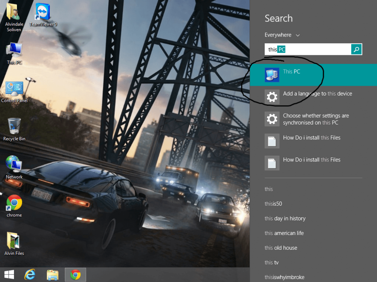Open the This PC search result
The height and width of the screenshot is (282, 377).
313,75
